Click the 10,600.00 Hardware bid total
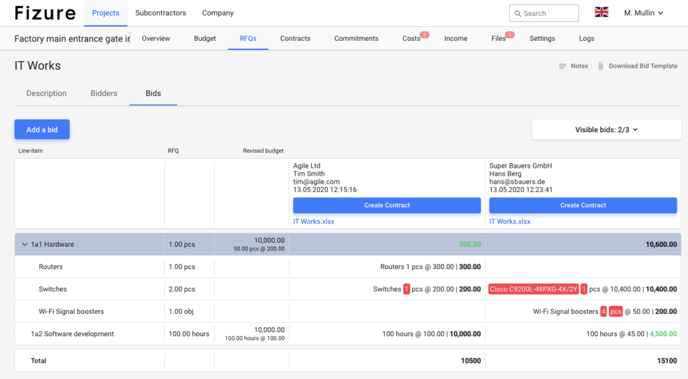 [661, 244]
